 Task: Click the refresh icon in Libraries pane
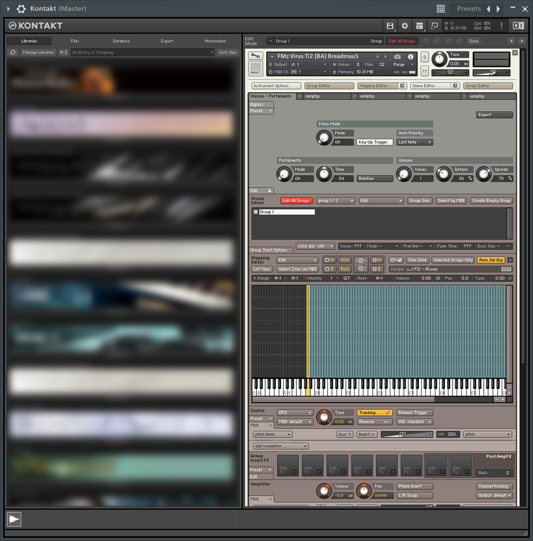click(13, 52)
